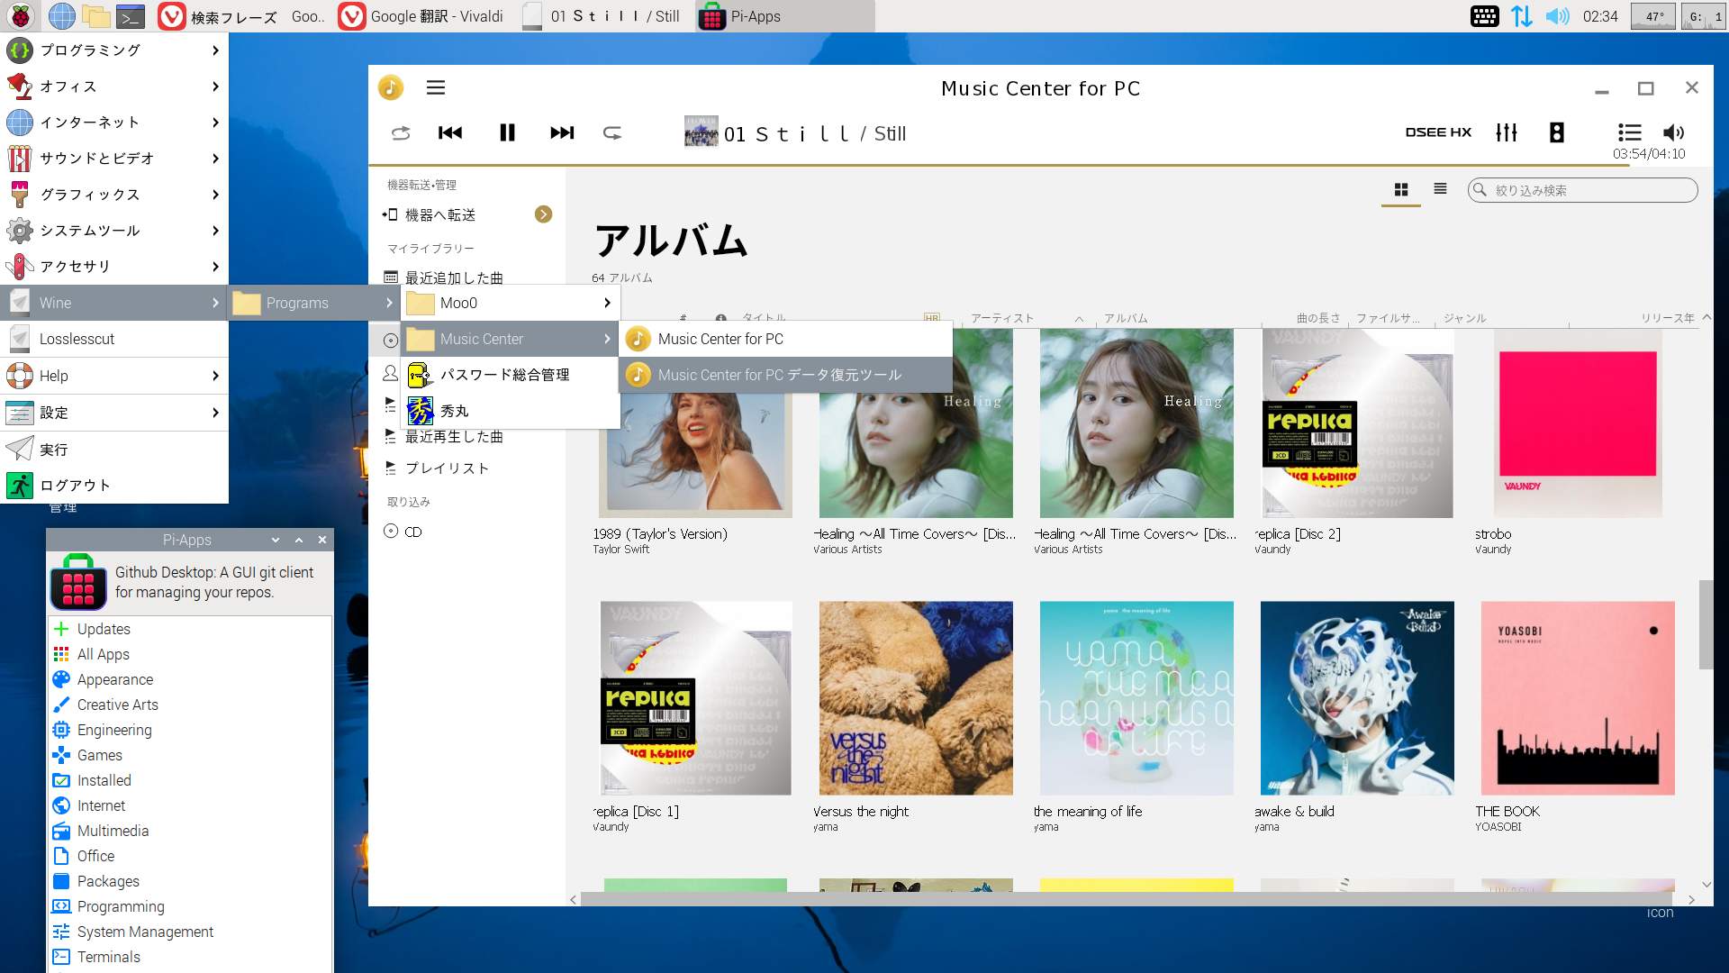Toggle shuffle playback icon

point(401,132)
